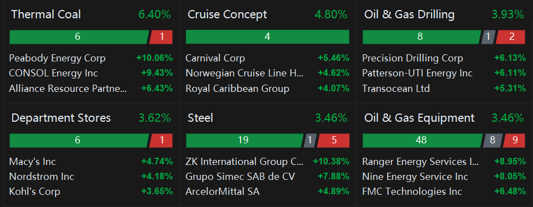Select the Steel sector title
The height and width of the screenshot is (207, 533).
click(x=200, y=118)
